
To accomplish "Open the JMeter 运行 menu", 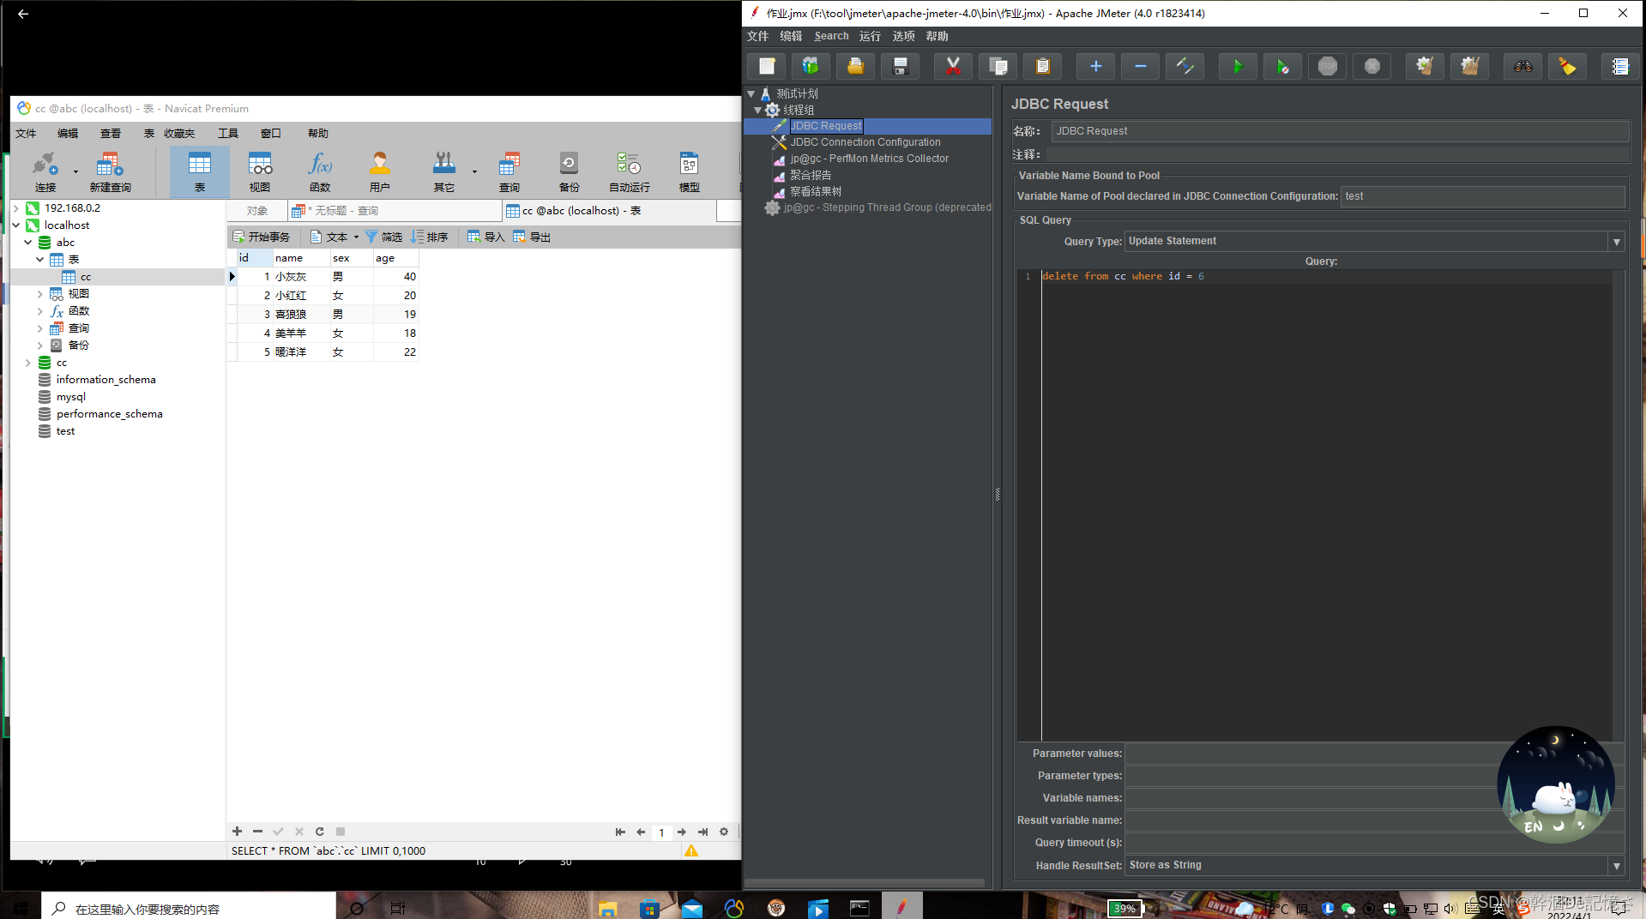I will tap(870, 36).
